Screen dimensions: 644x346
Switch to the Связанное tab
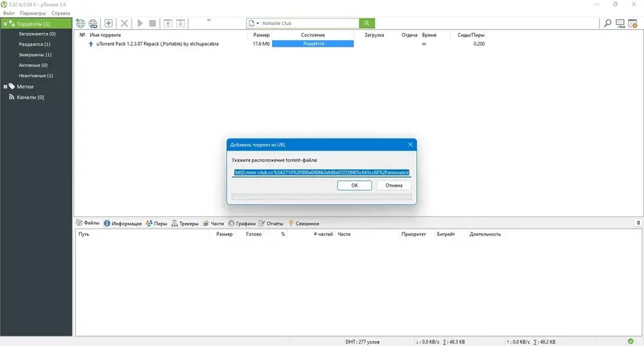click(303, 223)
